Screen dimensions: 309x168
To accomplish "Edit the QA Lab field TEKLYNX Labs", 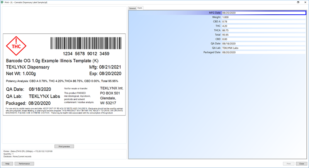I will [264, 48].
